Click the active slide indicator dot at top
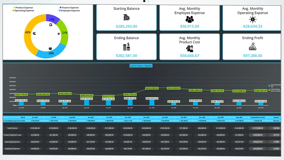Image resolution: width=284 pixels, height=160 pixels. click(x=144, y=1)
